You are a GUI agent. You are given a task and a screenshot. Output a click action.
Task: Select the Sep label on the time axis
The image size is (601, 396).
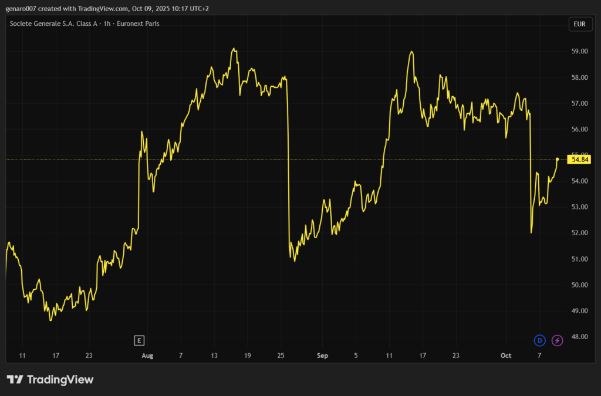click(322, 356)
